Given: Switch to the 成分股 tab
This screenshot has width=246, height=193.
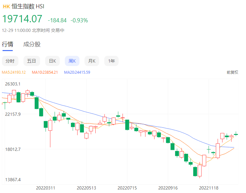Looking at the screenshot, I should [32, 44].
